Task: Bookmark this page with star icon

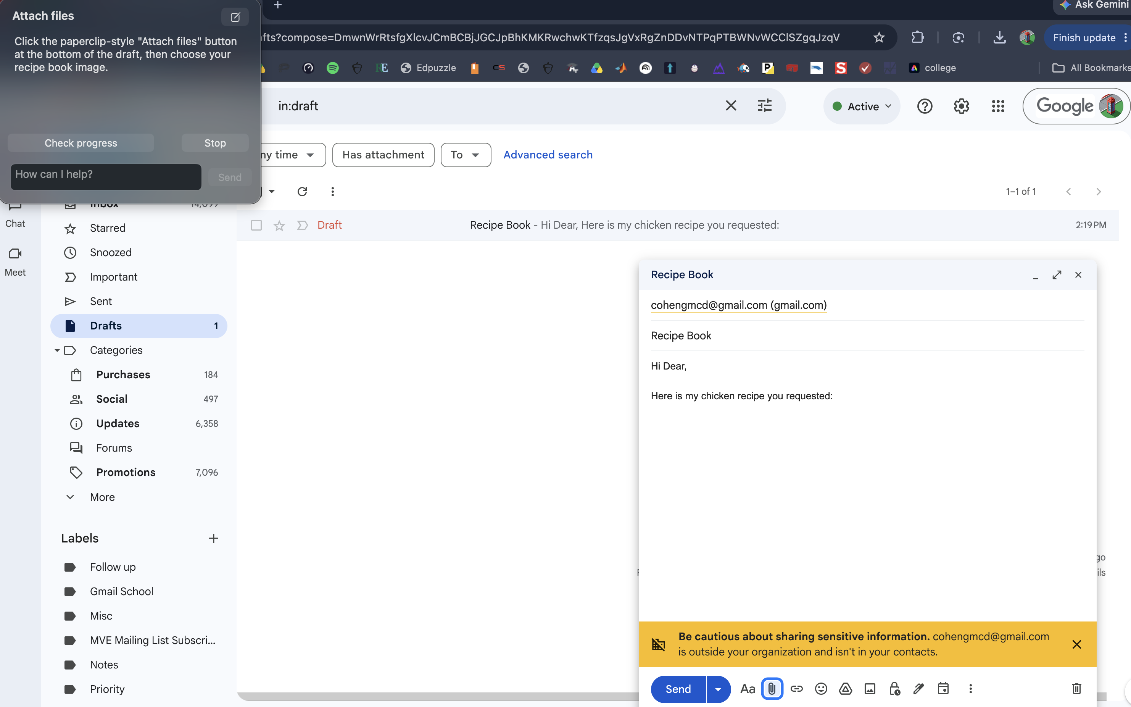Action: [879, 37]
